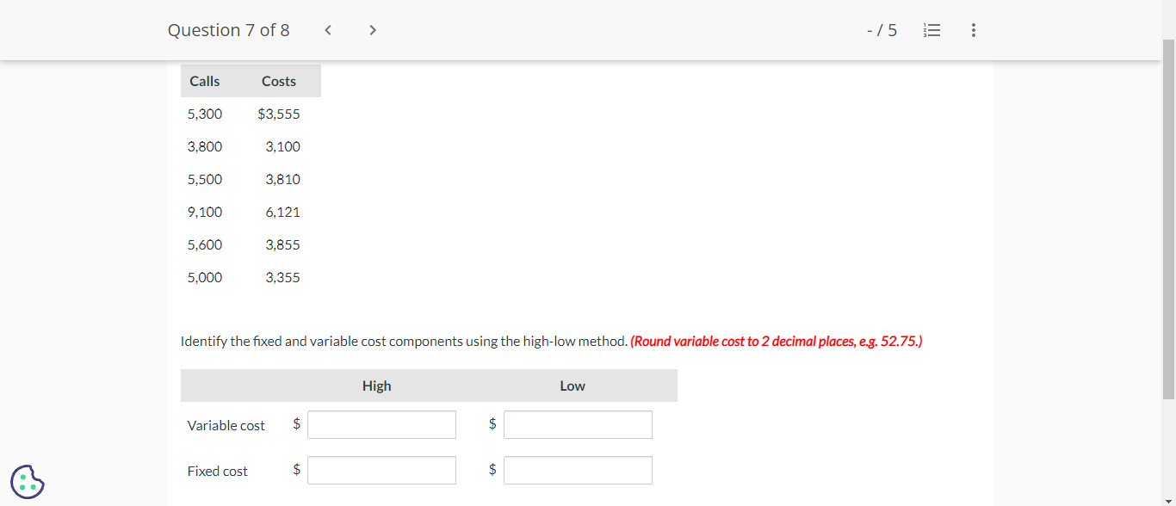The height and width of the screenshot is (506, 1176).
Task: Navigate to the previous question arrow
Action: (x=328, y=29)
